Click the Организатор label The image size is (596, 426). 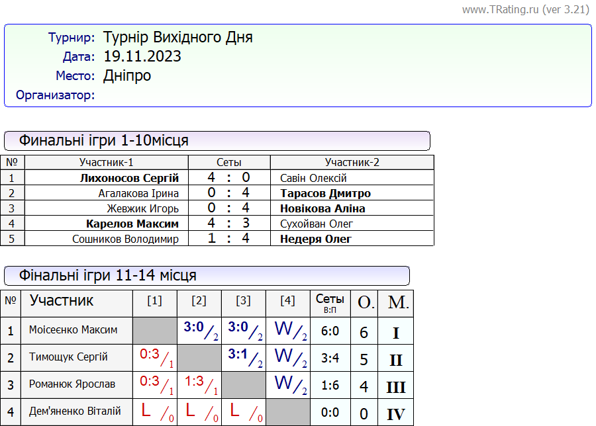point(56,95)
